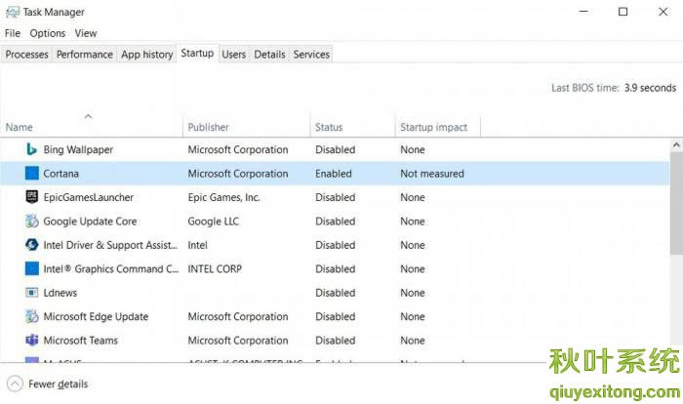This screenshot has height=404, width=683.
Task: Click the blue Cortana icon
Action: (x=32, y=174)
